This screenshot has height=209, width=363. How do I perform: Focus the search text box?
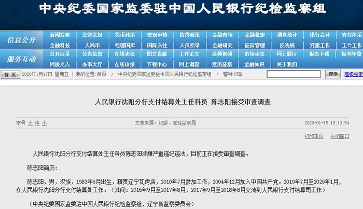(294, 74)
